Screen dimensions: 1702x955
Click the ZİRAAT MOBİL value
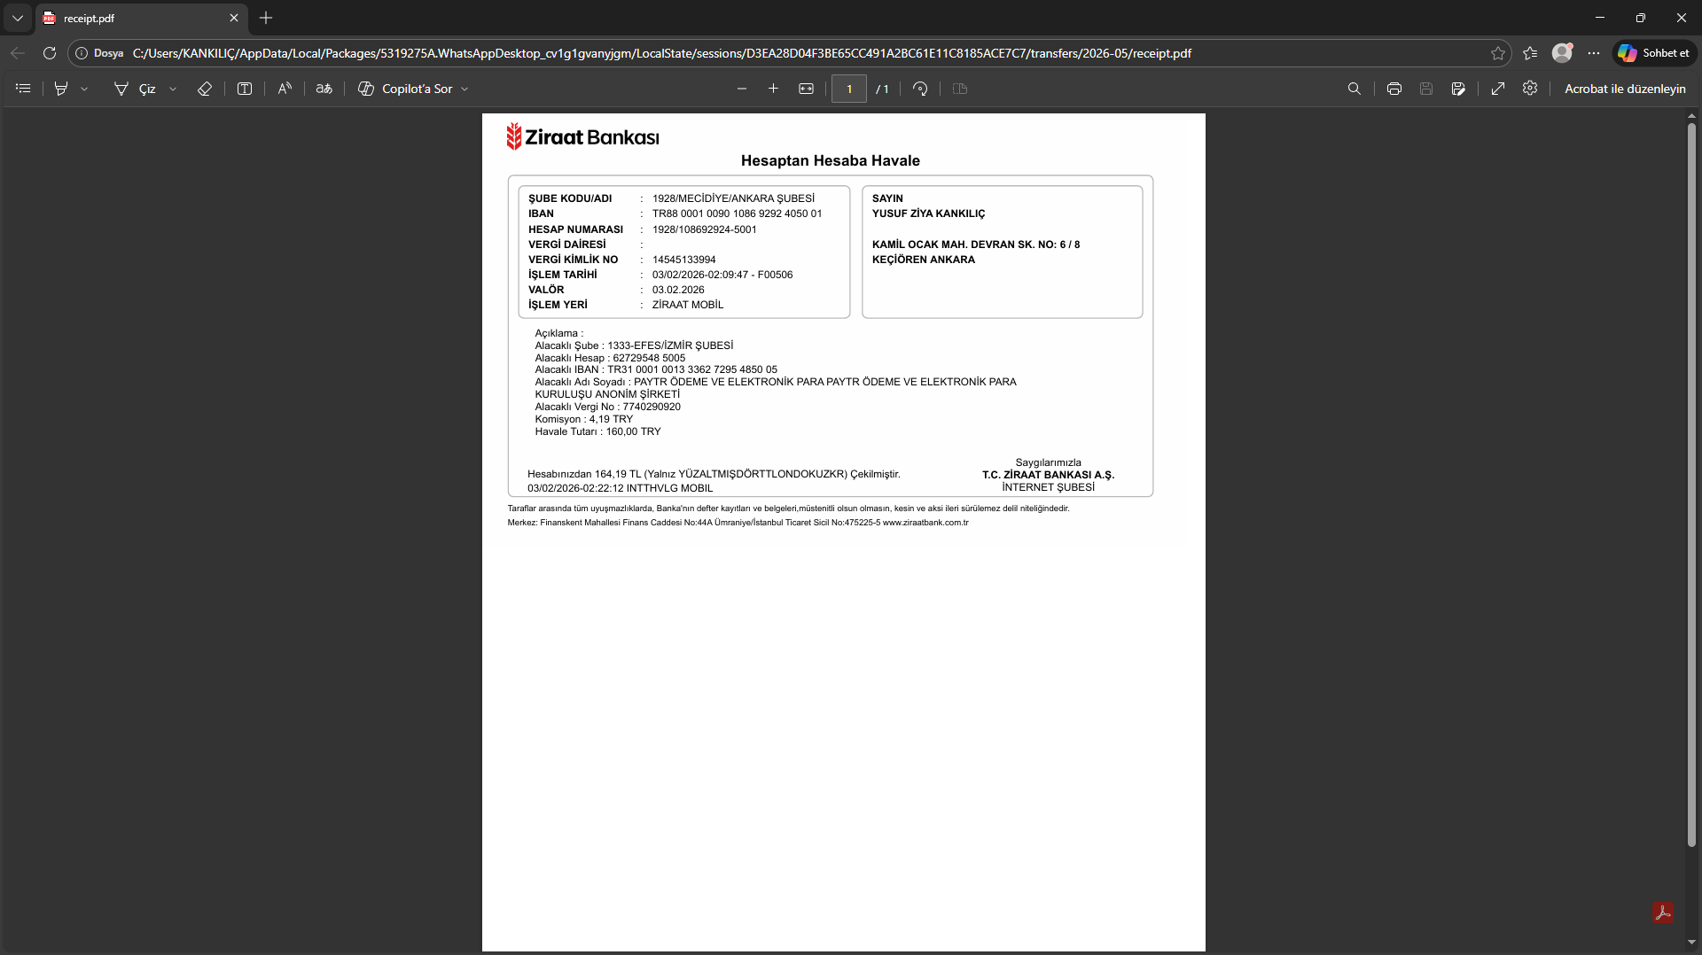click(688, 305)
